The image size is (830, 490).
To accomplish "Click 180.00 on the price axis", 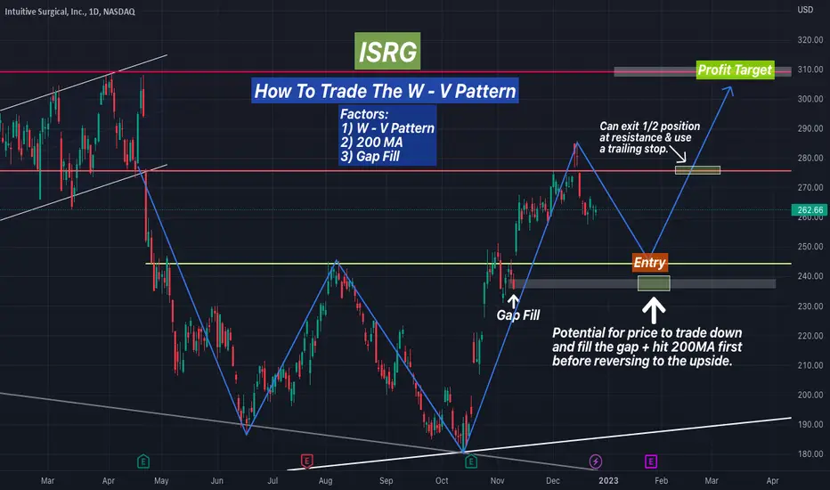I will (810, 454).
